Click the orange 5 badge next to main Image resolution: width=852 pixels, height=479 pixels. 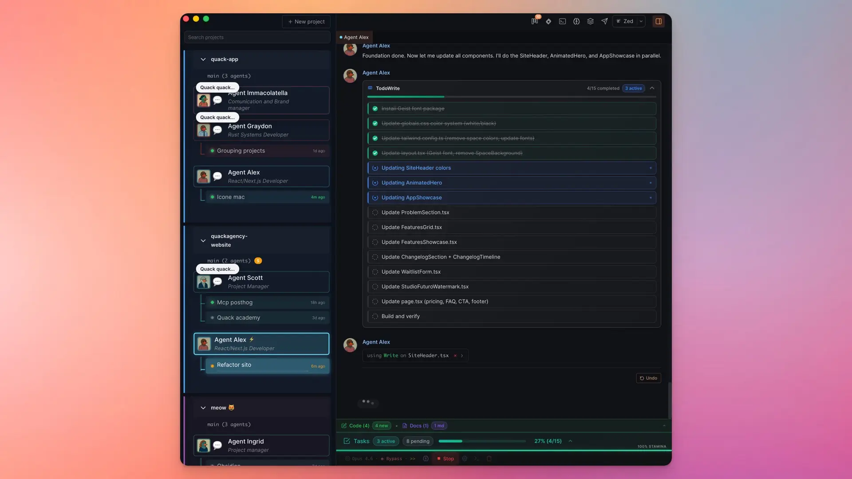[258, 261]
